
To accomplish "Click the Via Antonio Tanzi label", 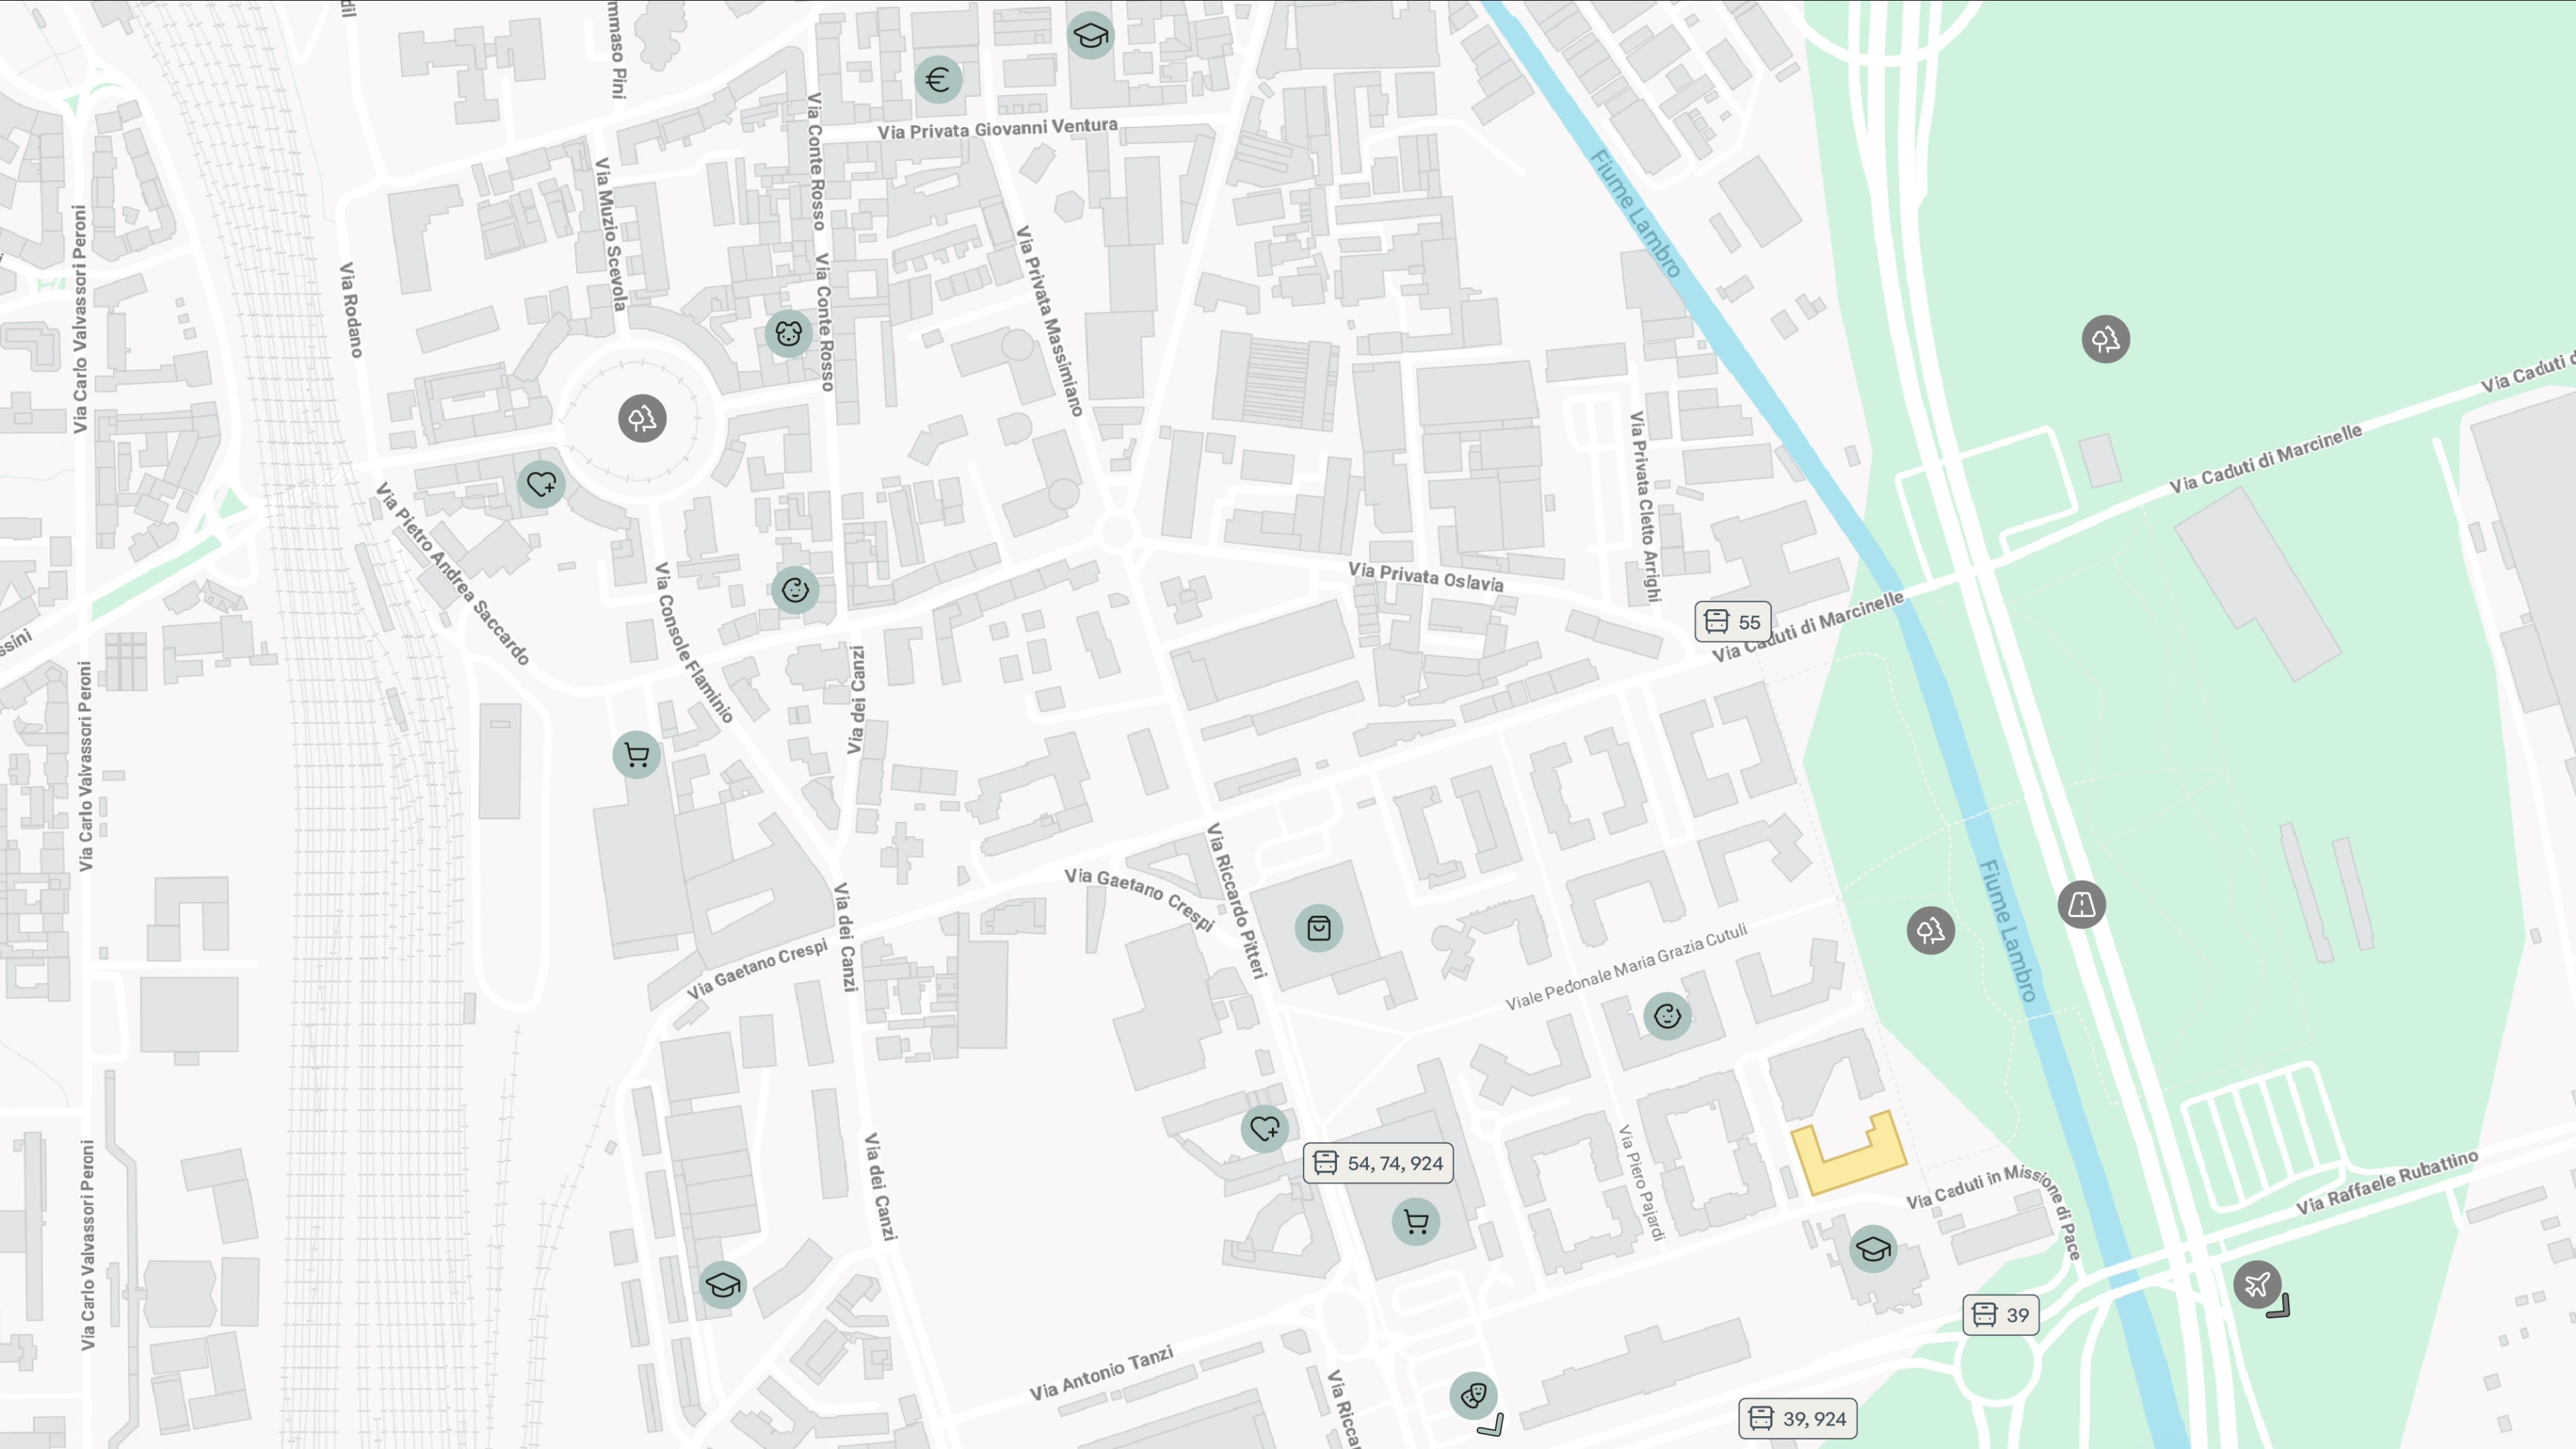I will click(x=1101, y=1373).
